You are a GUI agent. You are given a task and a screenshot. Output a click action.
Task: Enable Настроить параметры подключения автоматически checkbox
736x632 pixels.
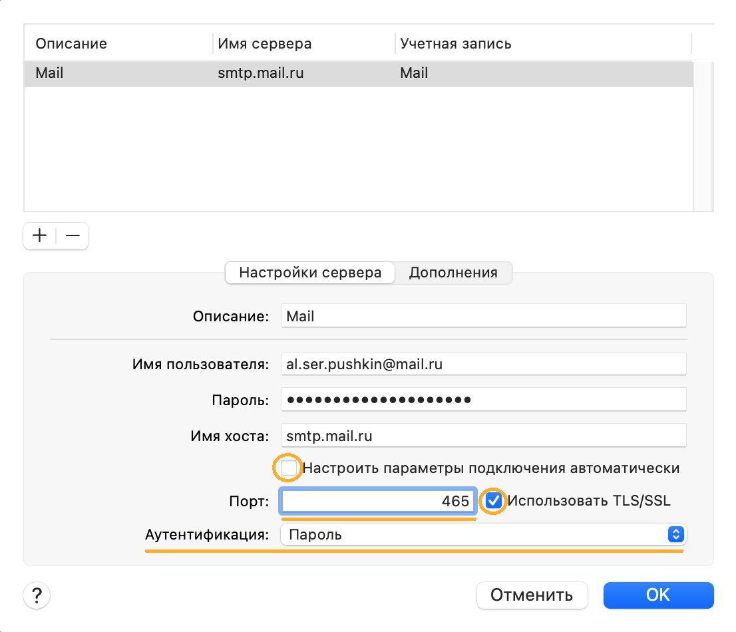click(x=288, y=468)
